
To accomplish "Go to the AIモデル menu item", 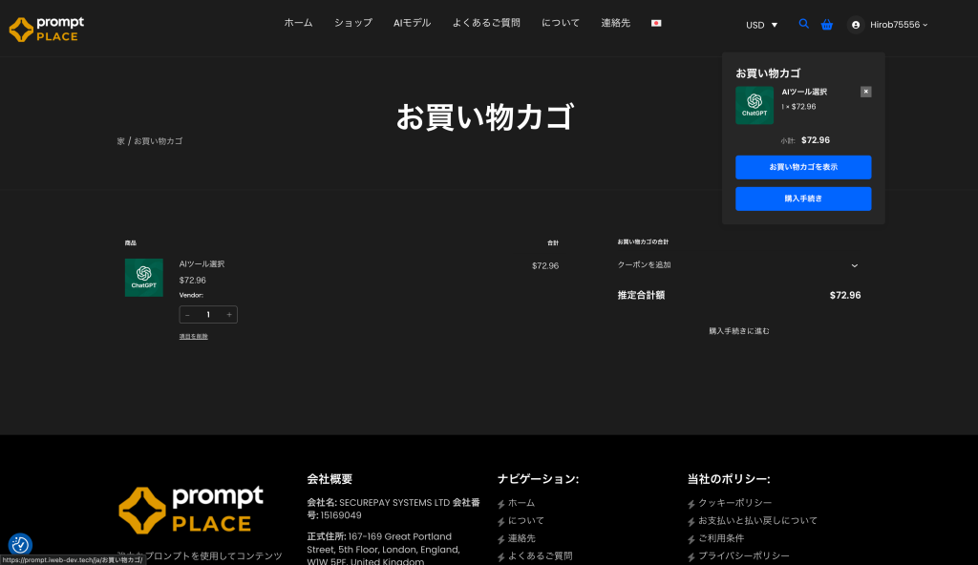I will coord(412,23).
